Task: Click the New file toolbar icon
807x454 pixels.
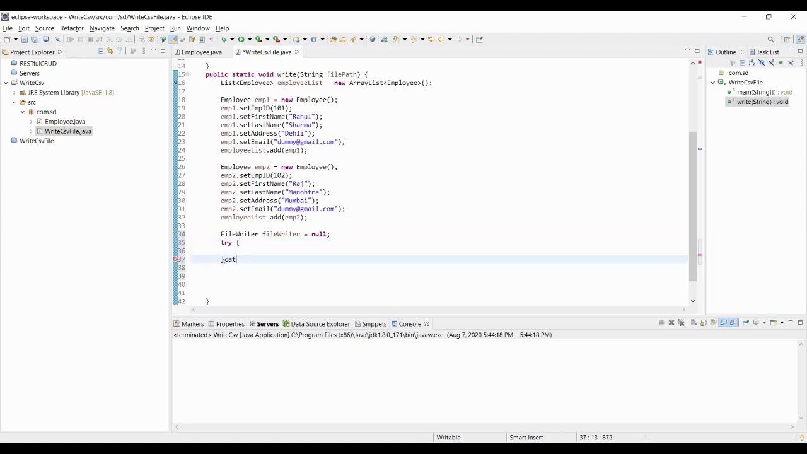Action: click(x=7, y=39)
